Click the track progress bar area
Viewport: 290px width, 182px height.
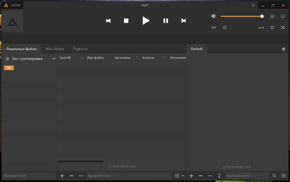tap(145, 39)
